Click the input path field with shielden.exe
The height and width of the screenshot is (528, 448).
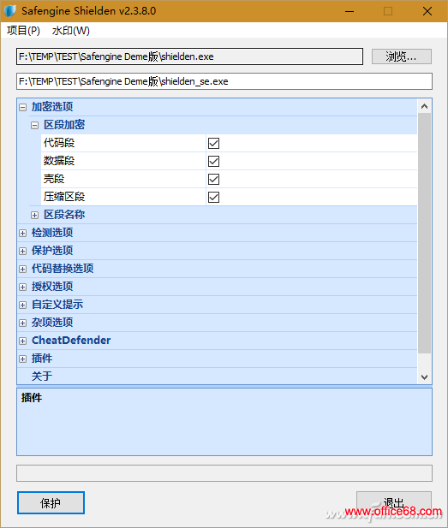pos(189,56)
